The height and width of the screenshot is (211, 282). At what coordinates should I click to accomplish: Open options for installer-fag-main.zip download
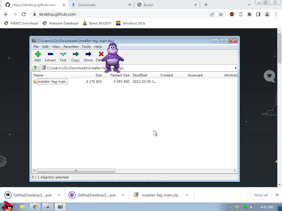187,195
